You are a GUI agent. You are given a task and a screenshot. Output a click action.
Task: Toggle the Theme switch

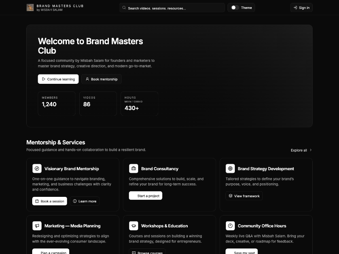235,8
